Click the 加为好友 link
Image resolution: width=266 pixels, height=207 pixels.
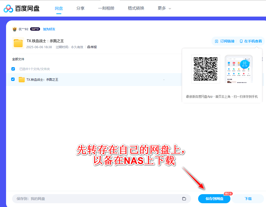[x=49, y=29]
